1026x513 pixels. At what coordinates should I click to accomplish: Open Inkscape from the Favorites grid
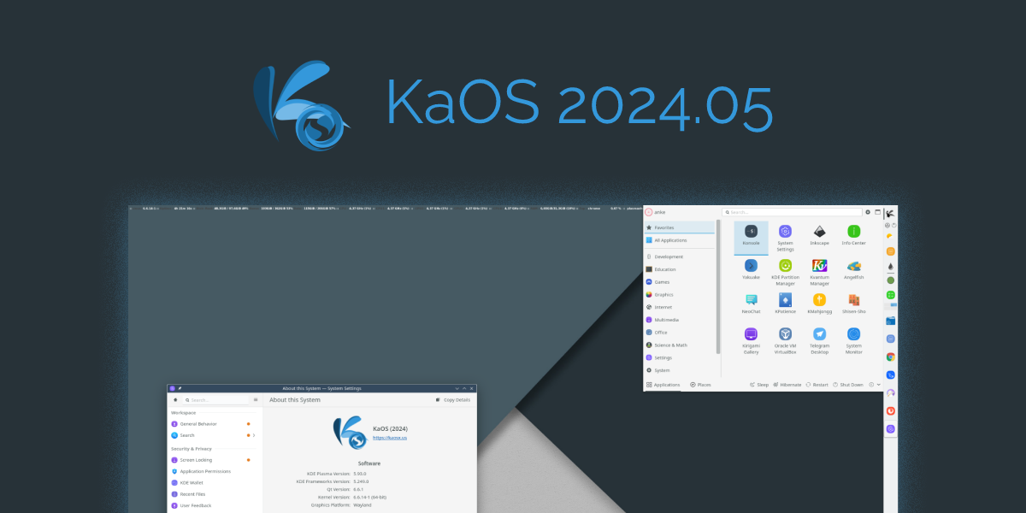click(x=819, y=232)
